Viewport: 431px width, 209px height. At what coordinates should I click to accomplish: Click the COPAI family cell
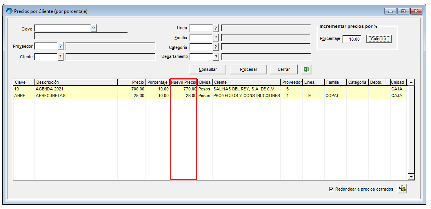coord(336,96)
